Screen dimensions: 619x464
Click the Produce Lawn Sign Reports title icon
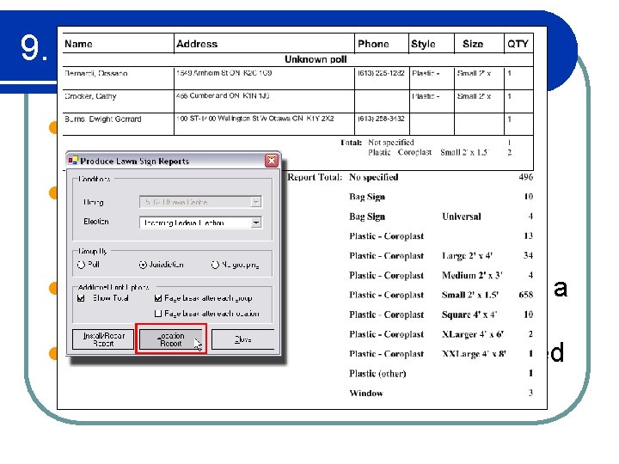coord(73,160)
